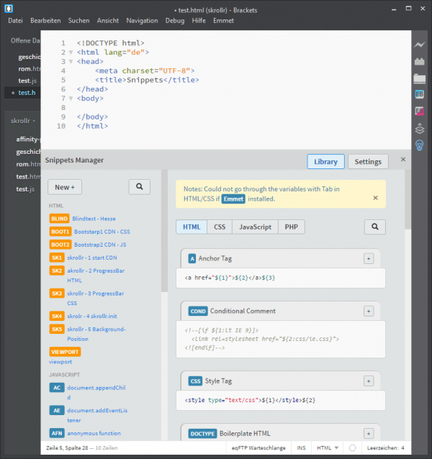432x459 pixels.
Task: Click the snippet list scrollbar thumb
Action: point(164,231)
